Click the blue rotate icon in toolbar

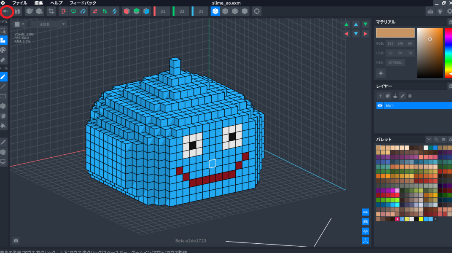[83, 11]
